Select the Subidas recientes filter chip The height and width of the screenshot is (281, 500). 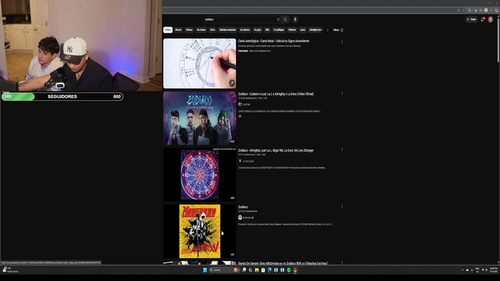[227, 30]
